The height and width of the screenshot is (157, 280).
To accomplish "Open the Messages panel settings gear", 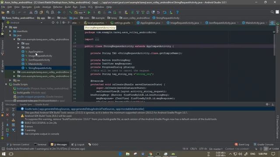I will click(267, 105).
